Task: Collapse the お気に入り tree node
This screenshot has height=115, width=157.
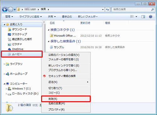Action: coord(4,25)
